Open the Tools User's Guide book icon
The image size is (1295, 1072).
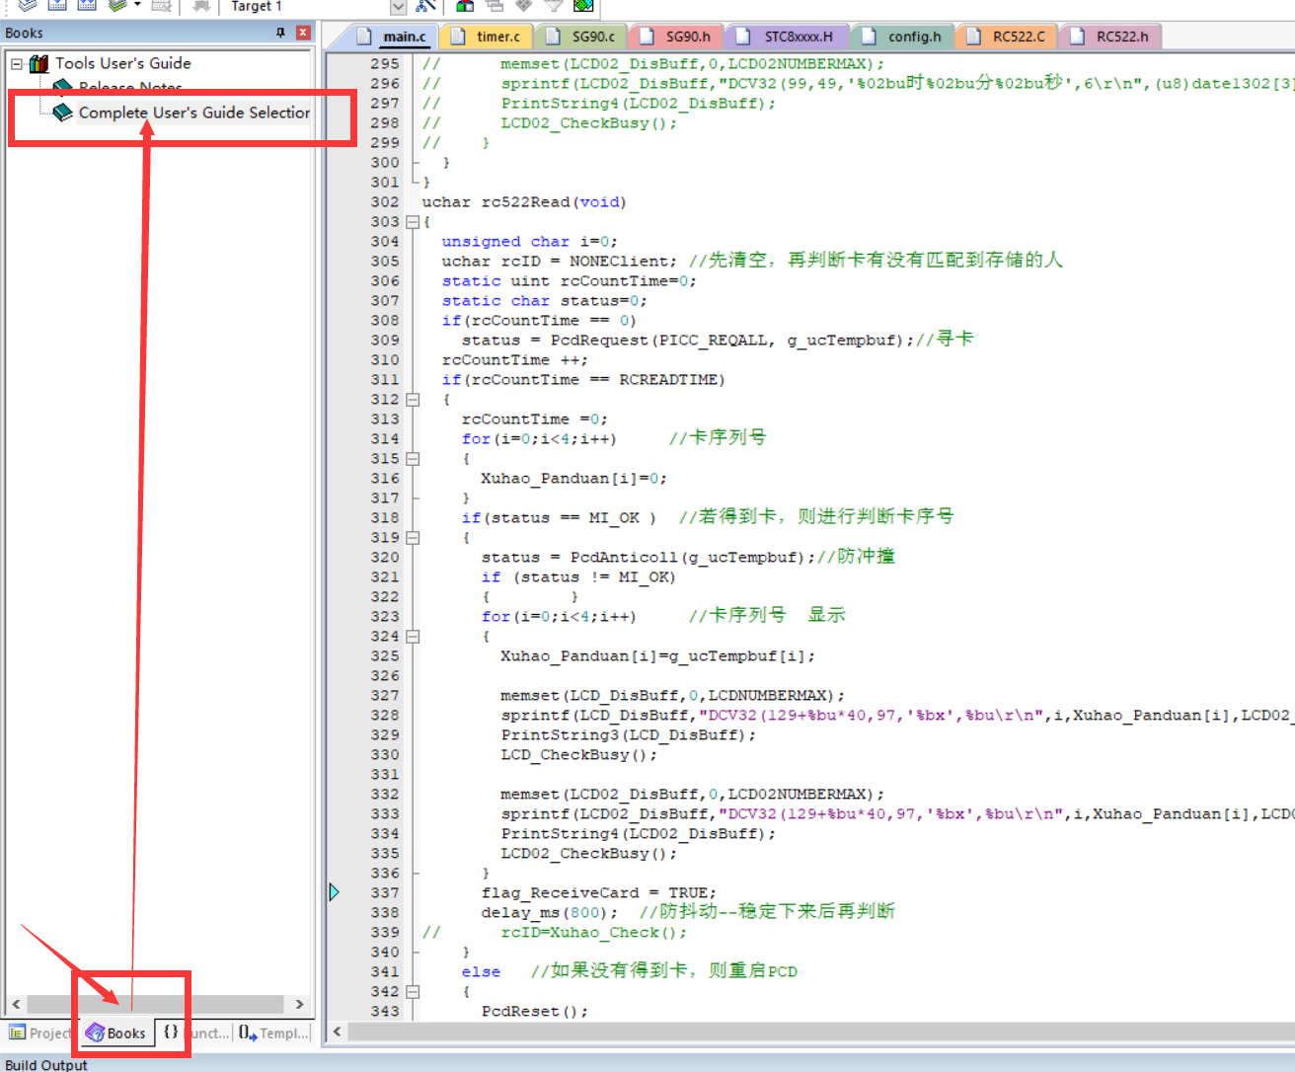[38, 63]
